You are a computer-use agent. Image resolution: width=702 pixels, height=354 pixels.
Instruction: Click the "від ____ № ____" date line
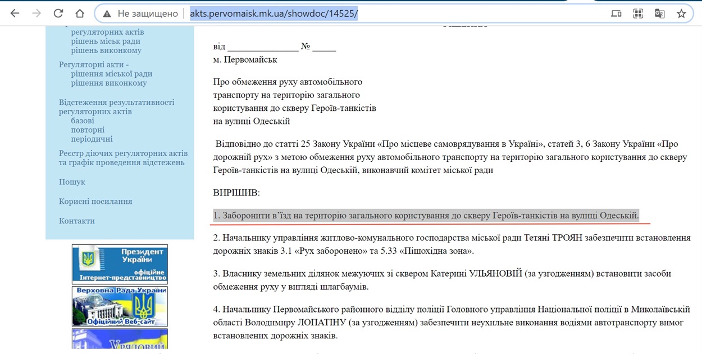tap(275, 46)
